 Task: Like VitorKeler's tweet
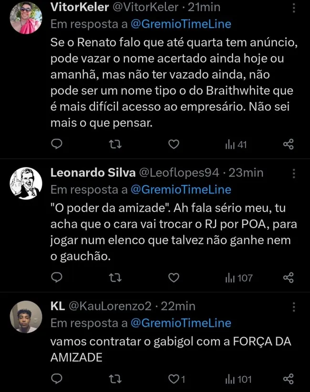(x=173, y=144)
